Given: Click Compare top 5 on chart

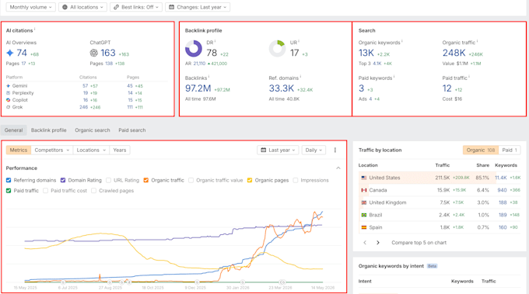Looking at the screenshot, I should (x=419, y=243).
